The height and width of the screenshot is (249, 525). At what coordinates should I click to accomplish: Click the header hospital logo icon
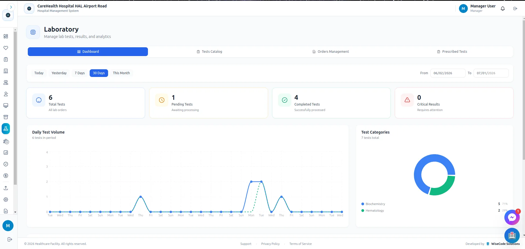[29, 9]
